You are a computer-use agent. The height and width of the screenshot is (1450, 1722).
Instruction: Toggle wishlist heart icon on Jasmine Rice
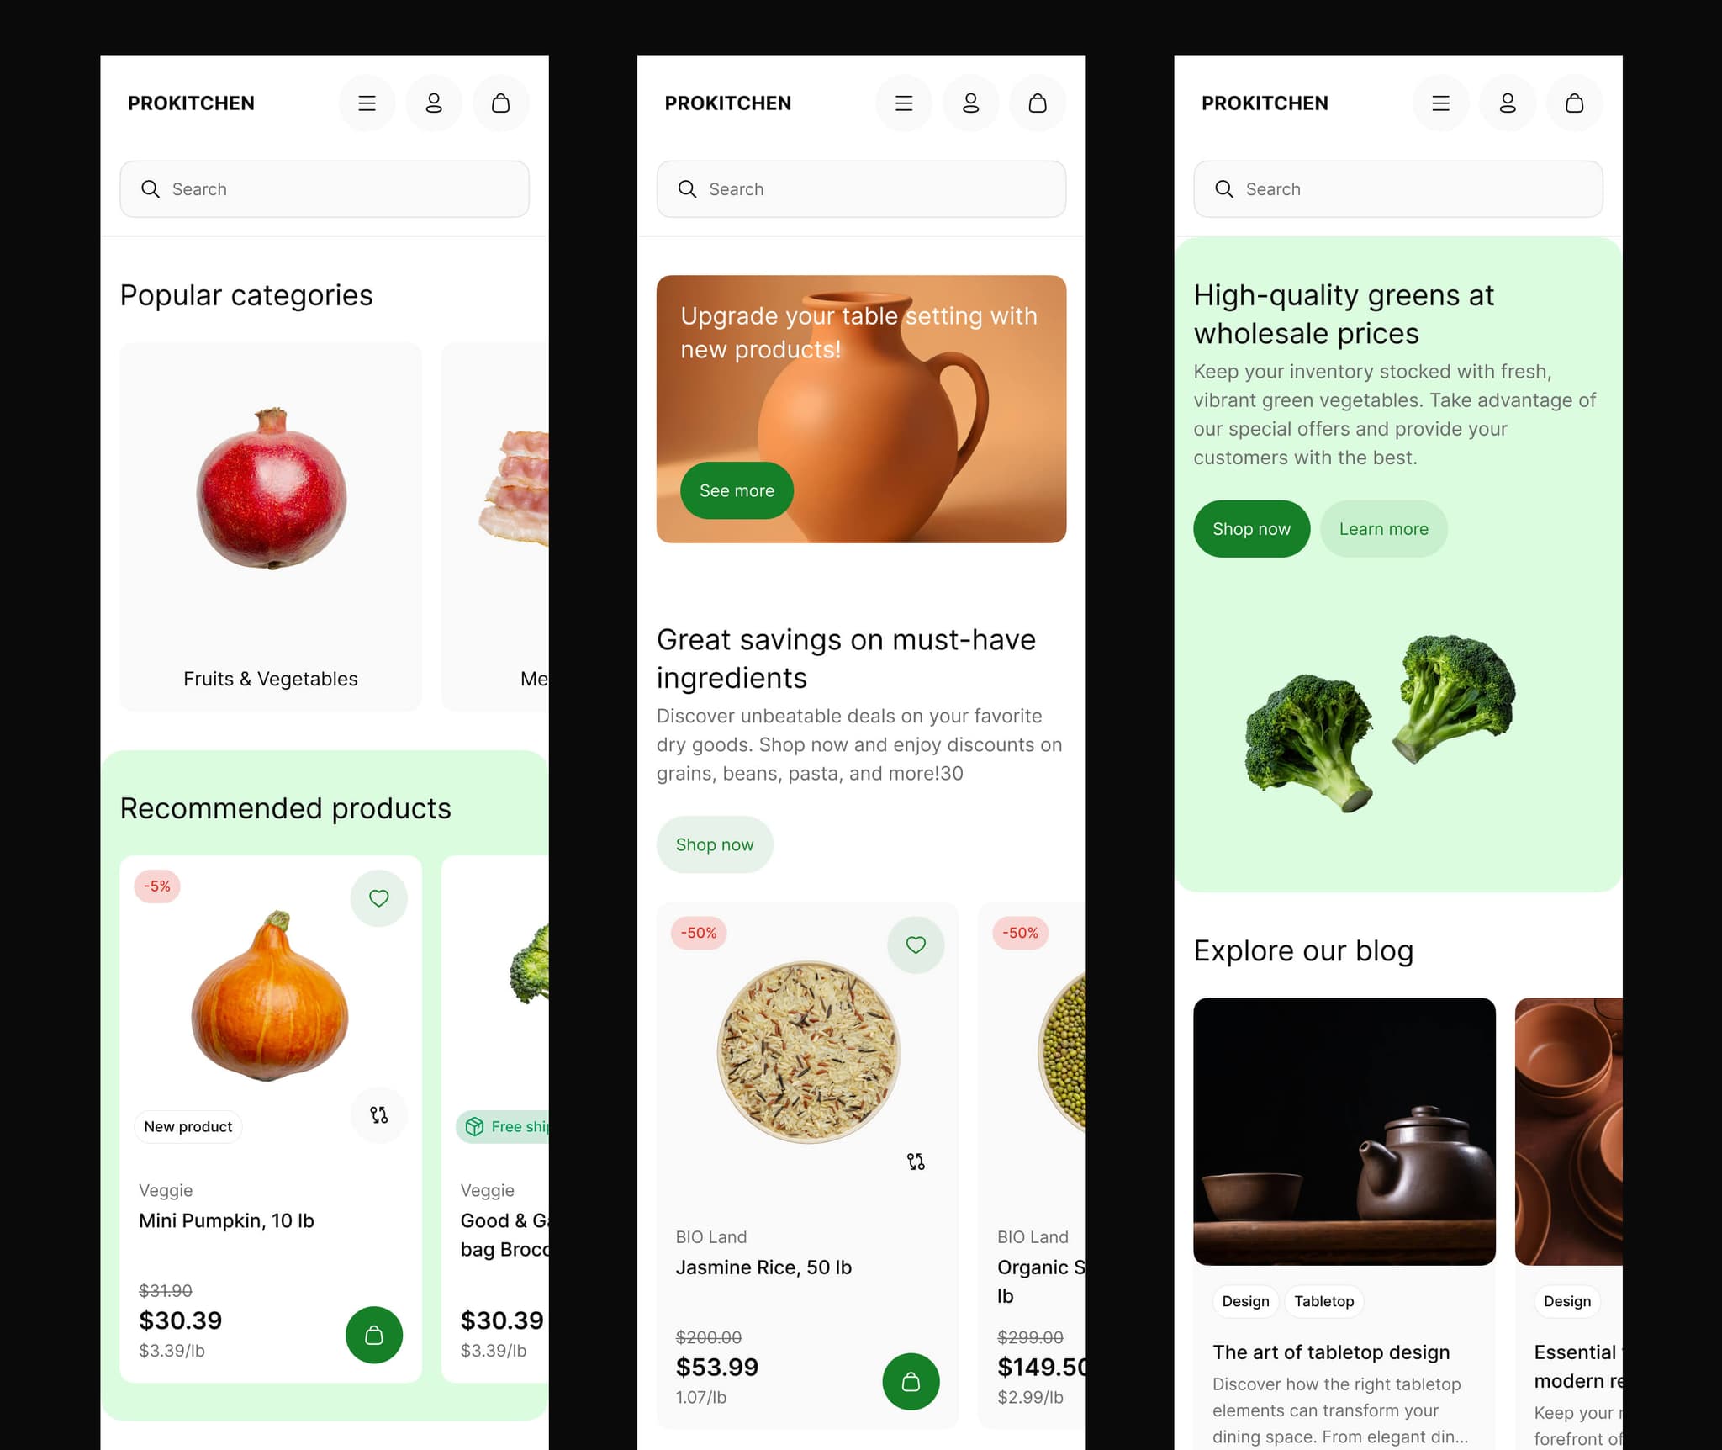(x=914, y=945)
